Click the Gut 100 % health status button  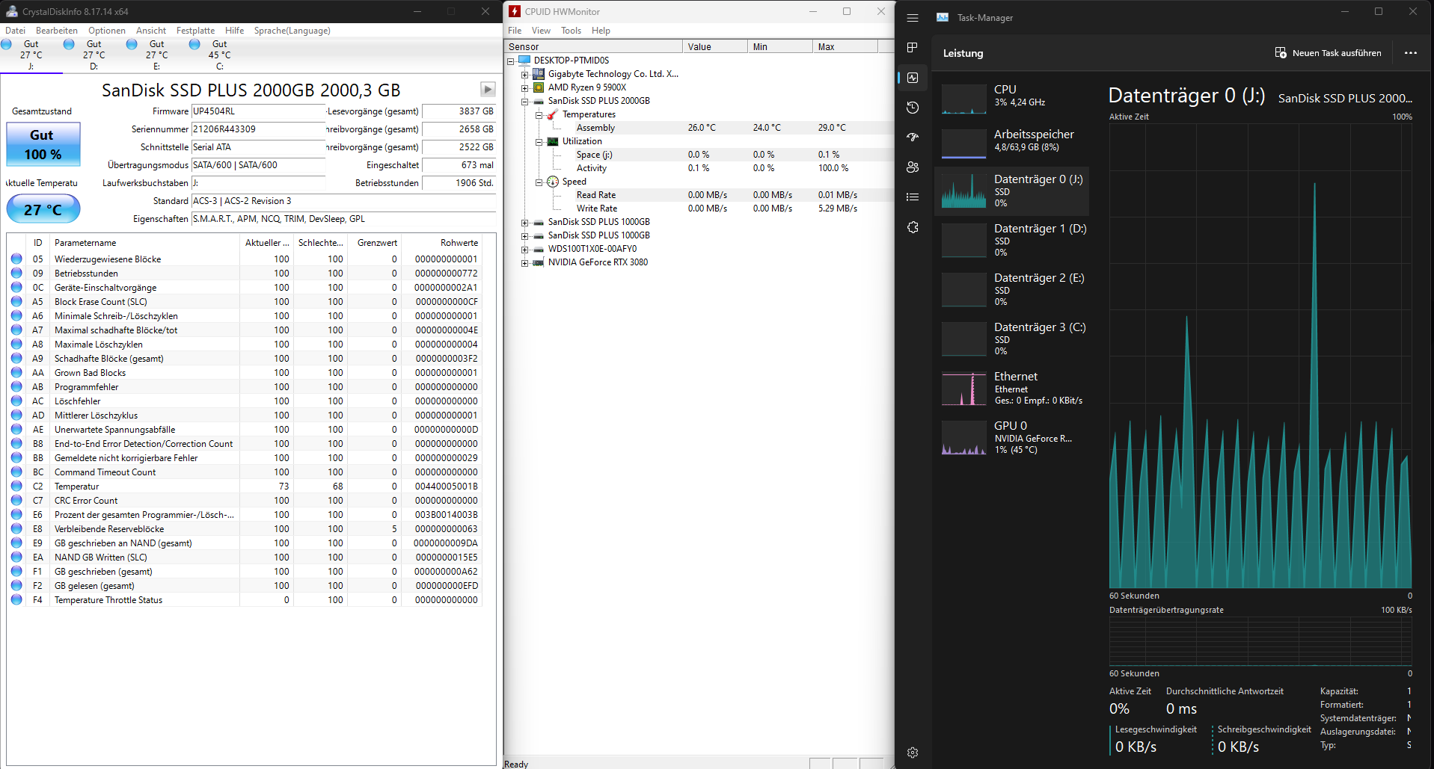click(x=43, y=145)
